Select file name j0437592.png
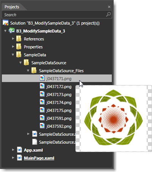This screenshot has height=172, width=152. point(59,126)
